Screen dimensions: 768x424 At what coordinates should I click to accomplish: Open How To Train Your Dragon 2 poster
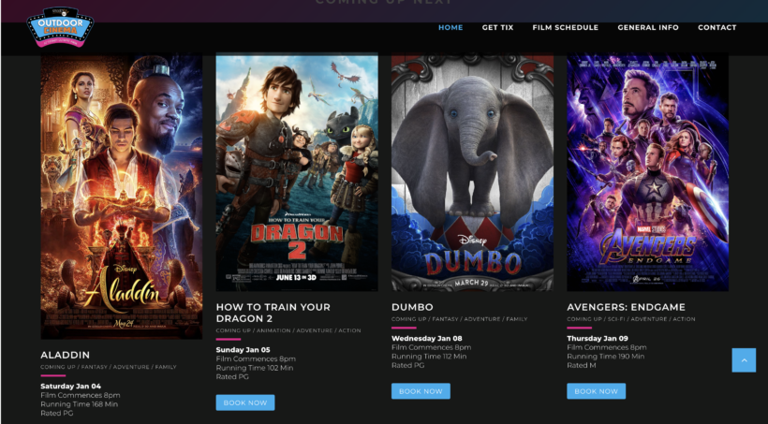point(297,172)
